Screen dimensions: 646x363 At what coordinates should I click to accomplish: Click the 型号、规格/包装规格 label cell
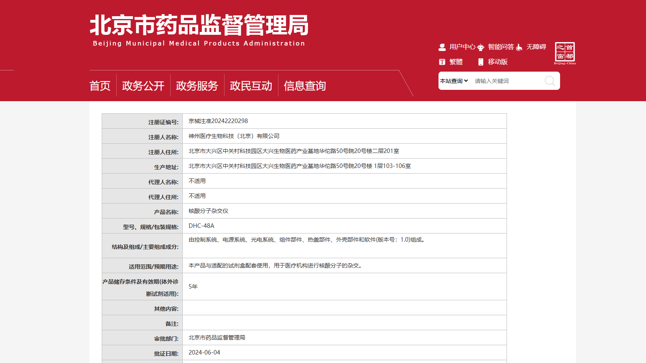coord(142,226)
